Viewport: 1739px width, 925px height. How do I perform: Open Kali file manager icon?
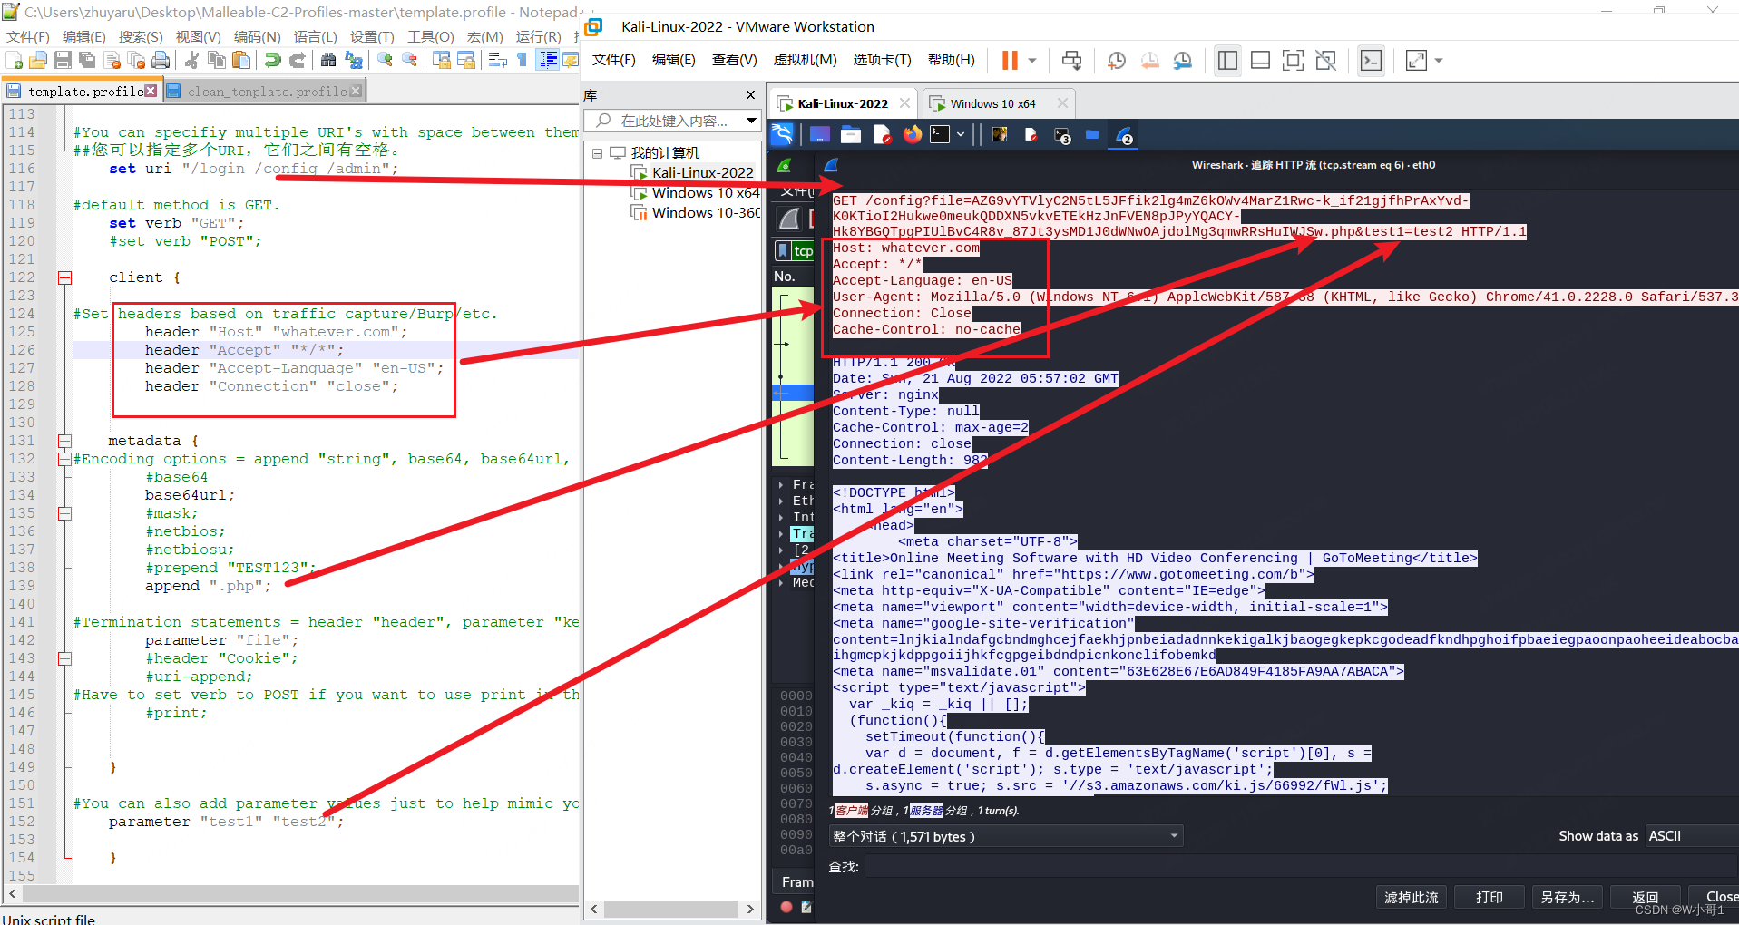coord(851,134)
